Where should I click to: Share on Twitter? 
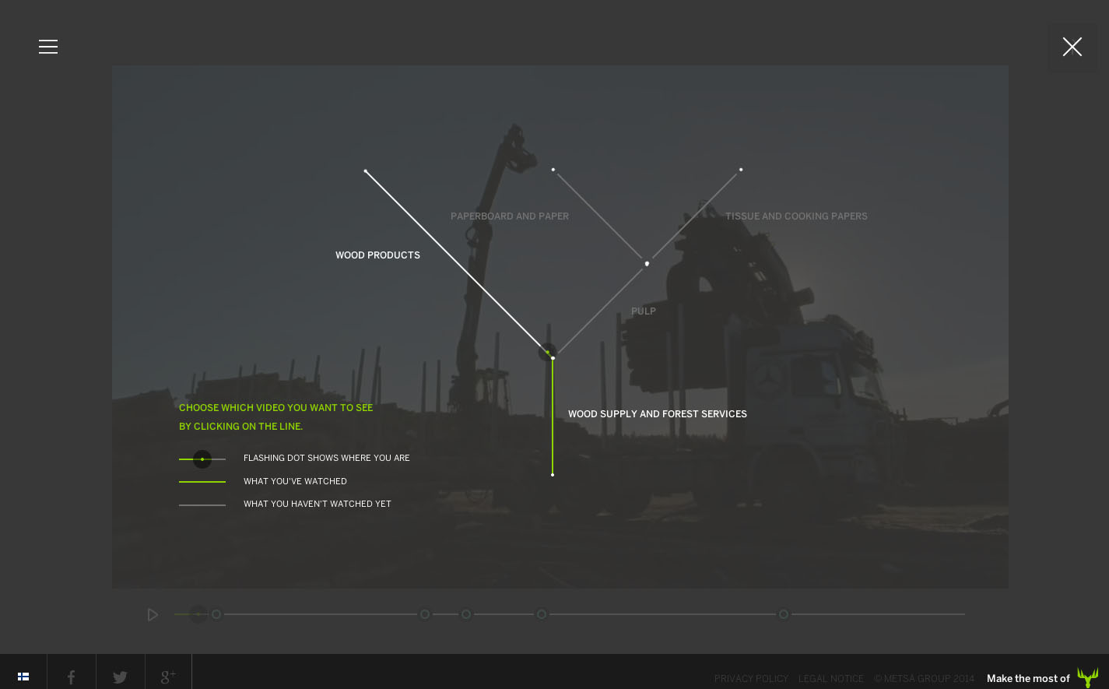120,677
